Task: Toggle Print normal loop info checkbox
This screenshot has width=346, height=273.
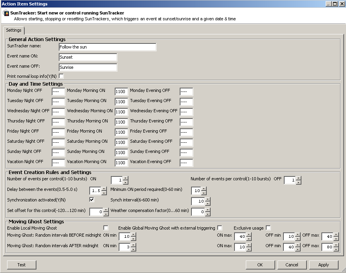Action: click(x=61, y=76)
